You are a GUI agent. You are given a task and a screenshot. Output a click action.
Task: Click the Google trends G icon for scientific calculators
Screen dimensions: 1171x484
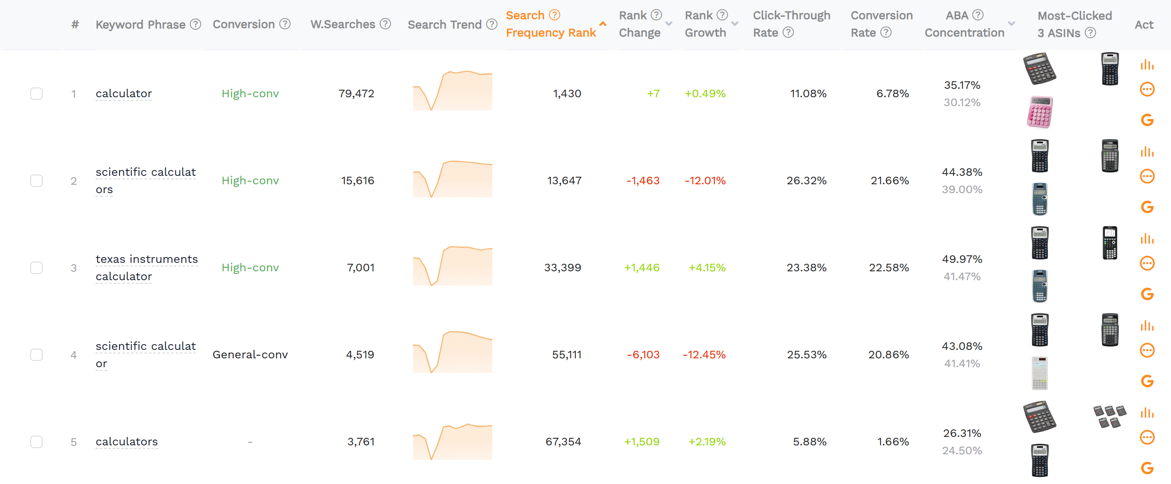pyautogui.click(x=1147, y=207)
